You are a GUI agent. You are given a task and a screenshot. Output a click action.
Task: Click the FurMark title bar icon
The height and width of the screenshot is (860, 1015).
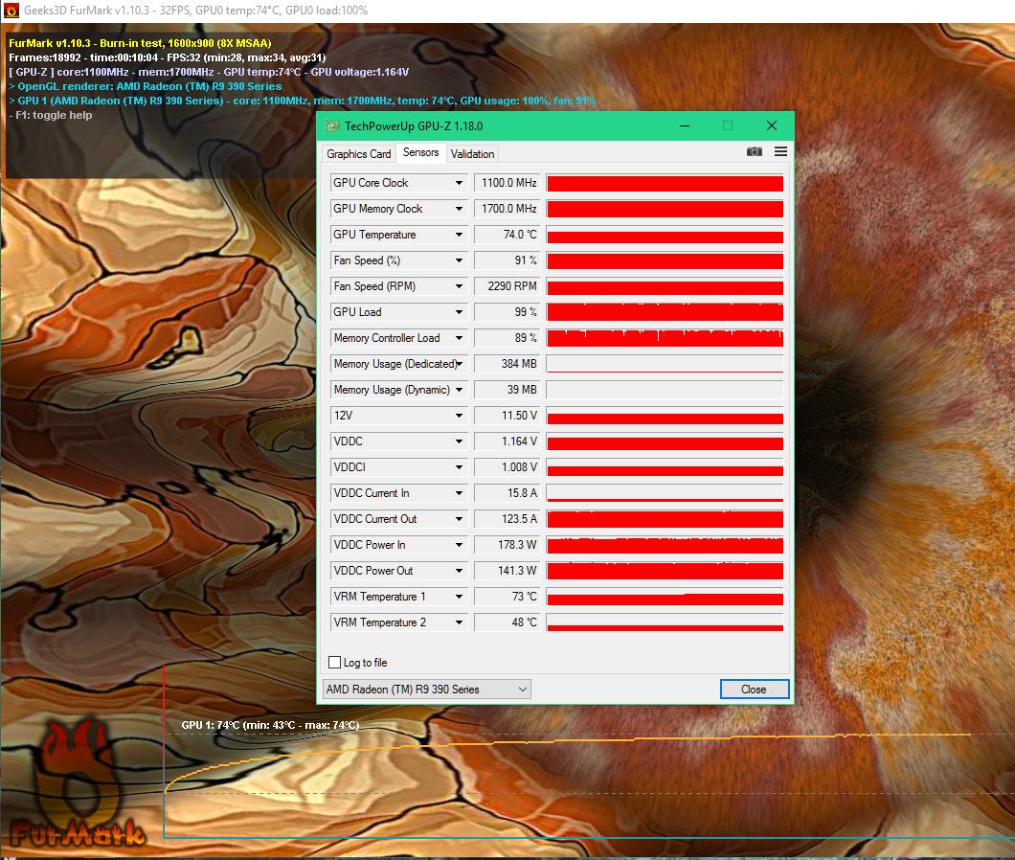click(x=11, y=11)
